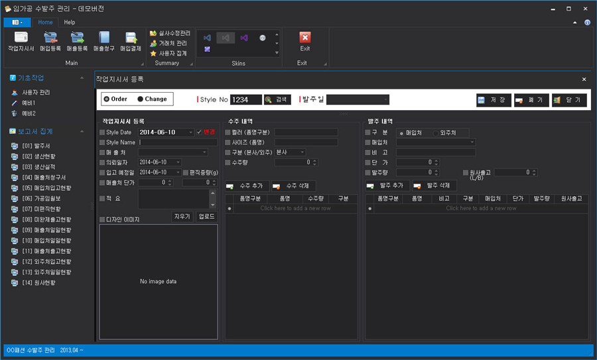Click the 수주 추가 button
Screen dimensions: 597x360
pos(247,186)
